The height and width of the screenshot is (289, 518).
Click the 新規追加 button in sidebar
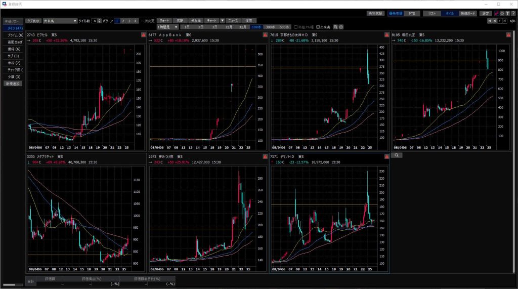(13, 84)
